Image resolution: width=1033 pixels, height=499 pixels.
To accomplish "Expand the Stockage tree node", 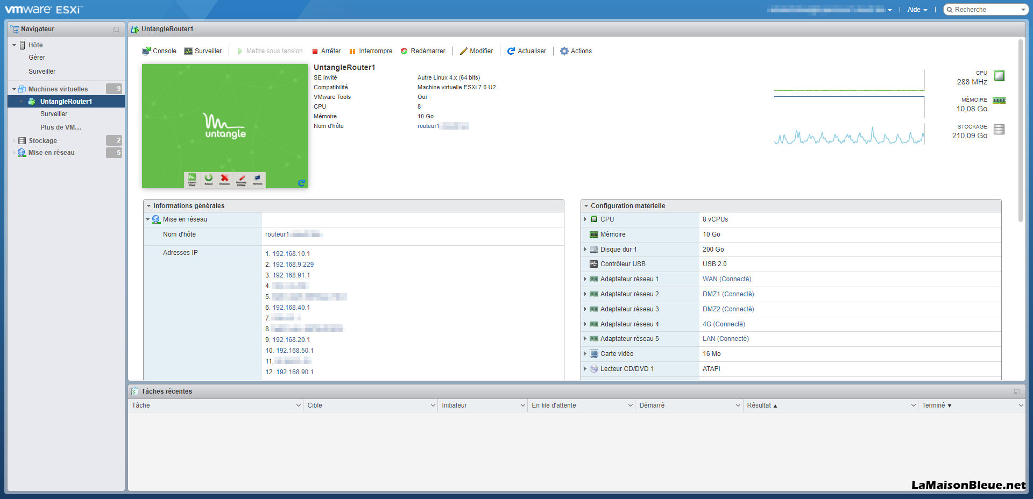I will pyautogui.click(x=14, y=141).
